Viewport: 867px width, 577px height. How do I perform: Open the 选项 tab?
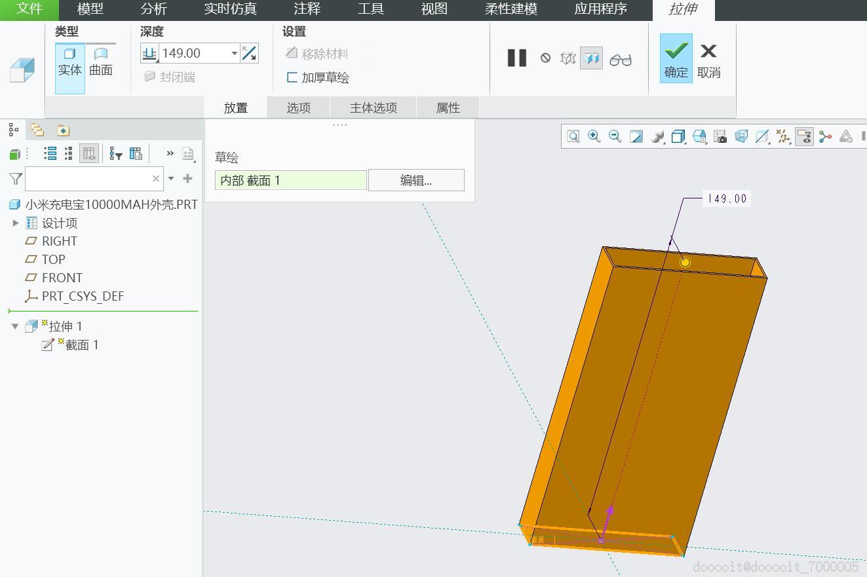click(x=298, y=108)
